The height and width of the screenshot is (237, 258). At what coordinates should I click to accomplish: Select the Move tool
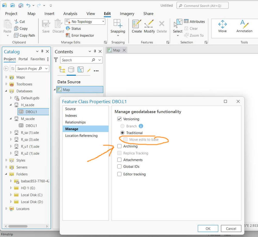(x=222, y=26)
